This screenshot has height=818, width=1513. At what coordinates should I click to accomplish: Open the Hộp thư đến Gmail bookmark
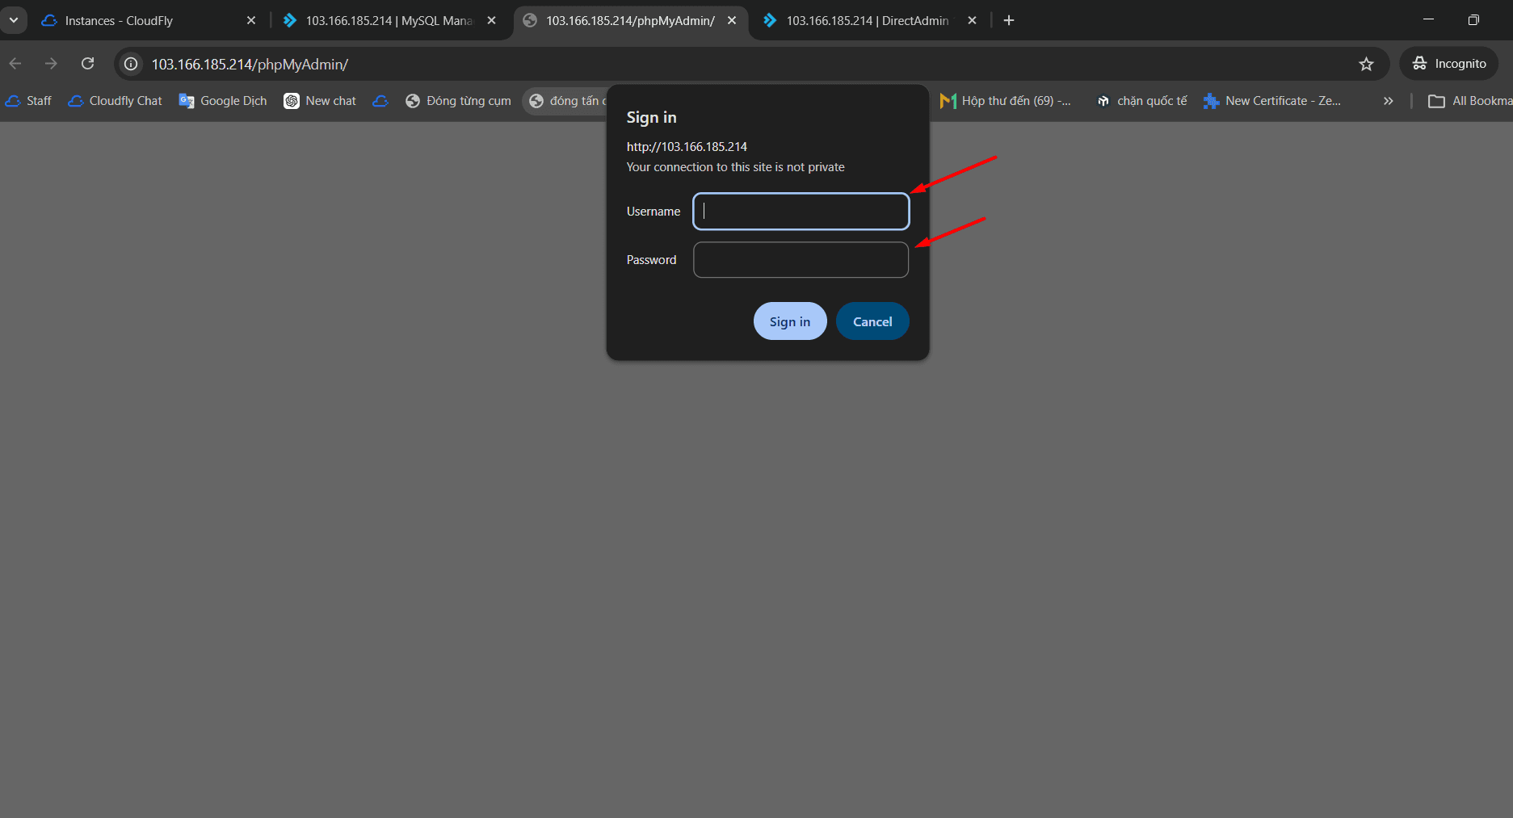coord(1005,101)
